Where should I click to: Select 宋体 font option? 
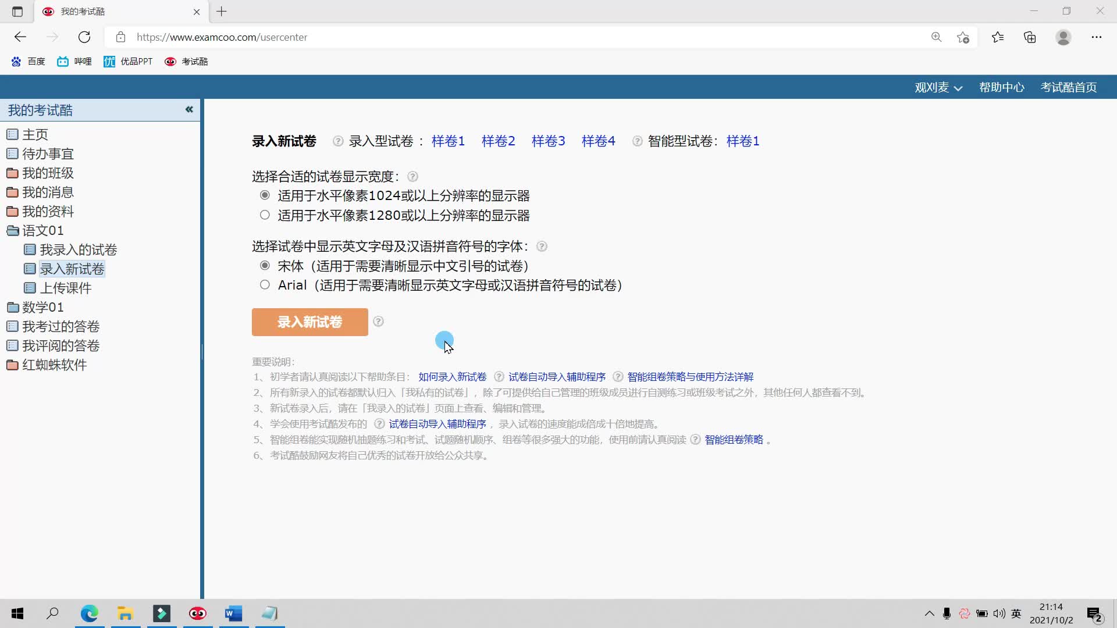coord(265,266)
